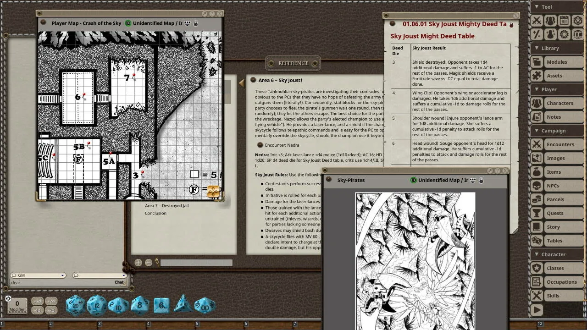Viewport: 587px width, 330px height.
Task: Open the Occupations icon
Action: (x=537, y=282)
